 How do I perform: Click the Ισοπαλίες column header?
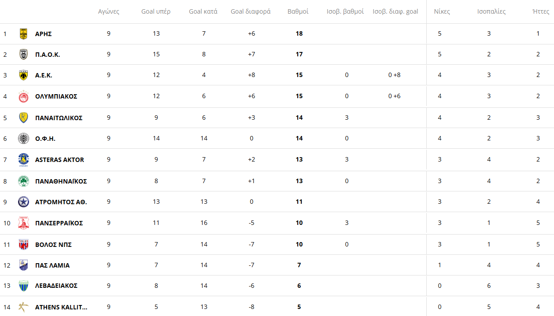pos(491,11)
